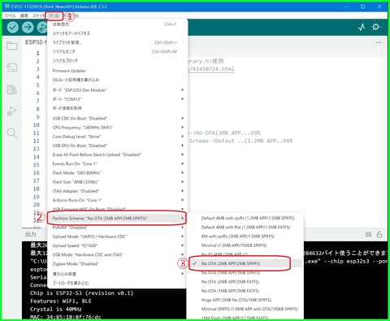390x321 pixels.
Task: Select Firmware Updater entry
Action: (117, 71)
